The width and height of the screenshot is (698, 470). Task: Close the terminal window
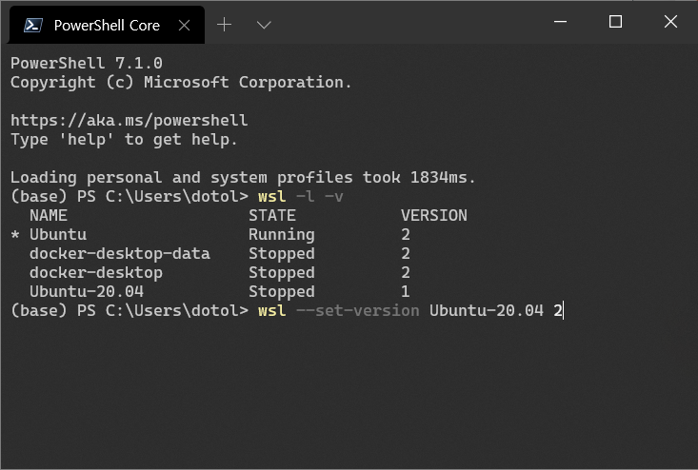pos(670,21)
